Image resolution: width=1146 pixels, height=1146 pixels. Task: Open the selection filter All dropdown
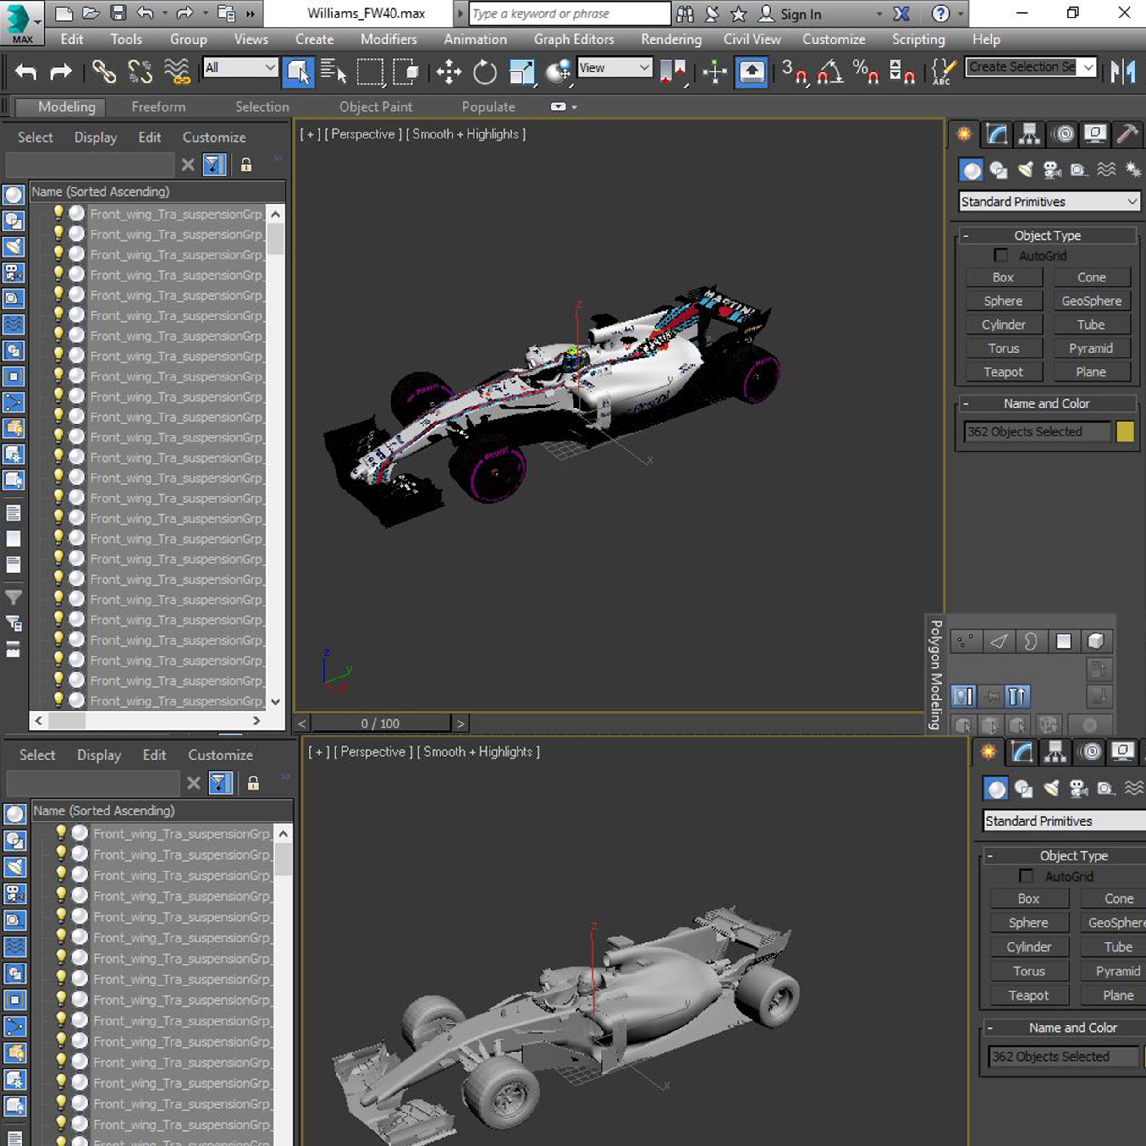(240, 68)
